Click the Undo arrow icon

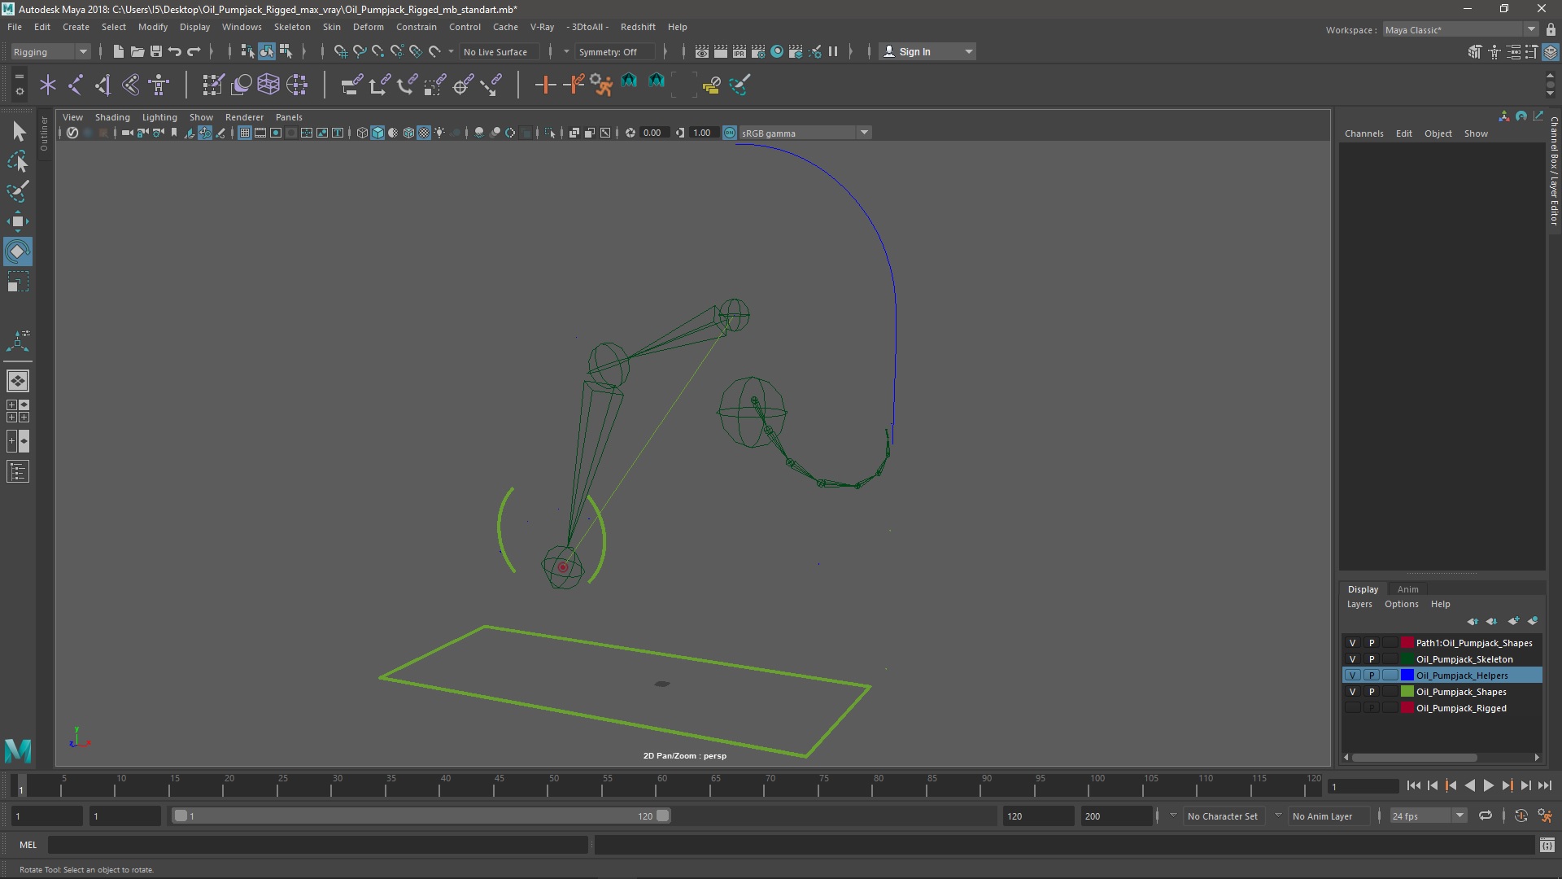(175, 51)
